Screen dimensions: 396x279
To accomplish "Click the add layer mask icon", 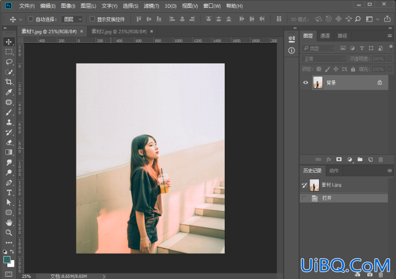I will coord(339,159).
